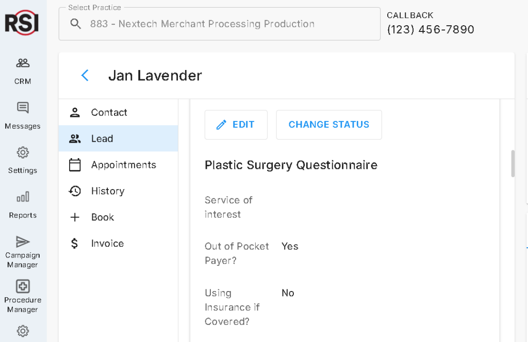Click the CHANGE STATUS button
Viewport: 528px width, 342px height.
click(329, 125)
